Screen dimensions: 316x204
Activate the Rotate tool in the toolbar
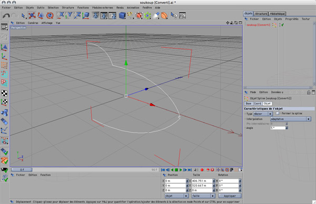[x=50, y=15]
